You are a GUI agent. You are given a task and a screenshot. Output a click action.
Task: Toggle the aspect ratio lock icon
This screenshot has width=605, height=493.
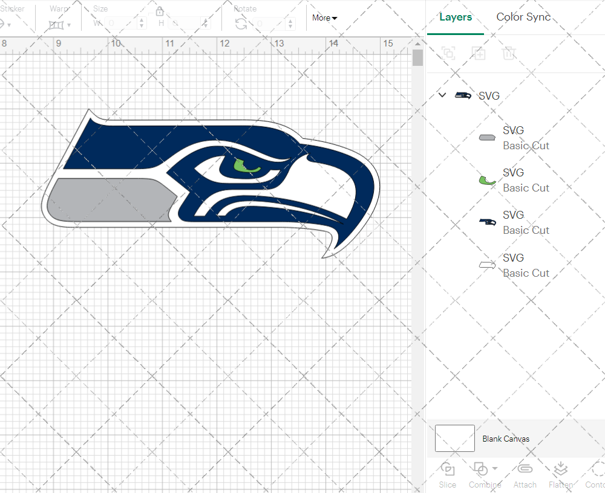(x=159, y=11)
